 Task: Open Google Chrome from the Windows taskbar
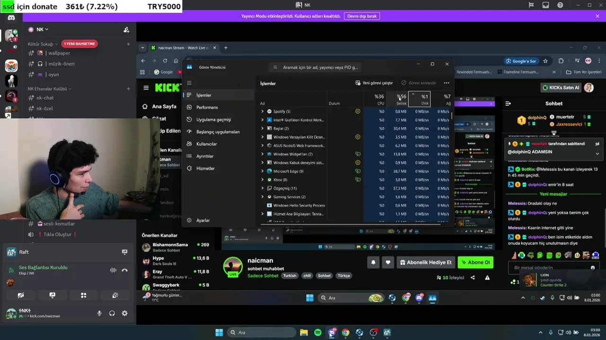coord(346,332)
